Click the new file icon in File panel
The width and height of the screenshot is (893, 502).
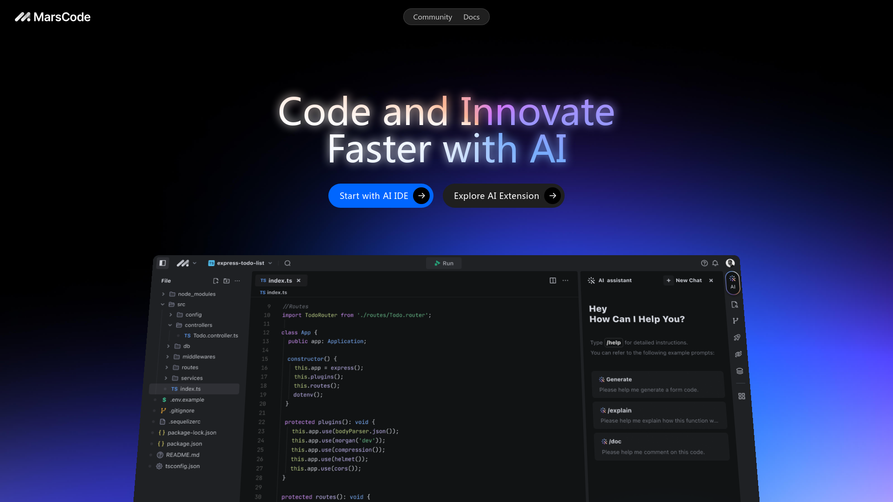point(216,281)
